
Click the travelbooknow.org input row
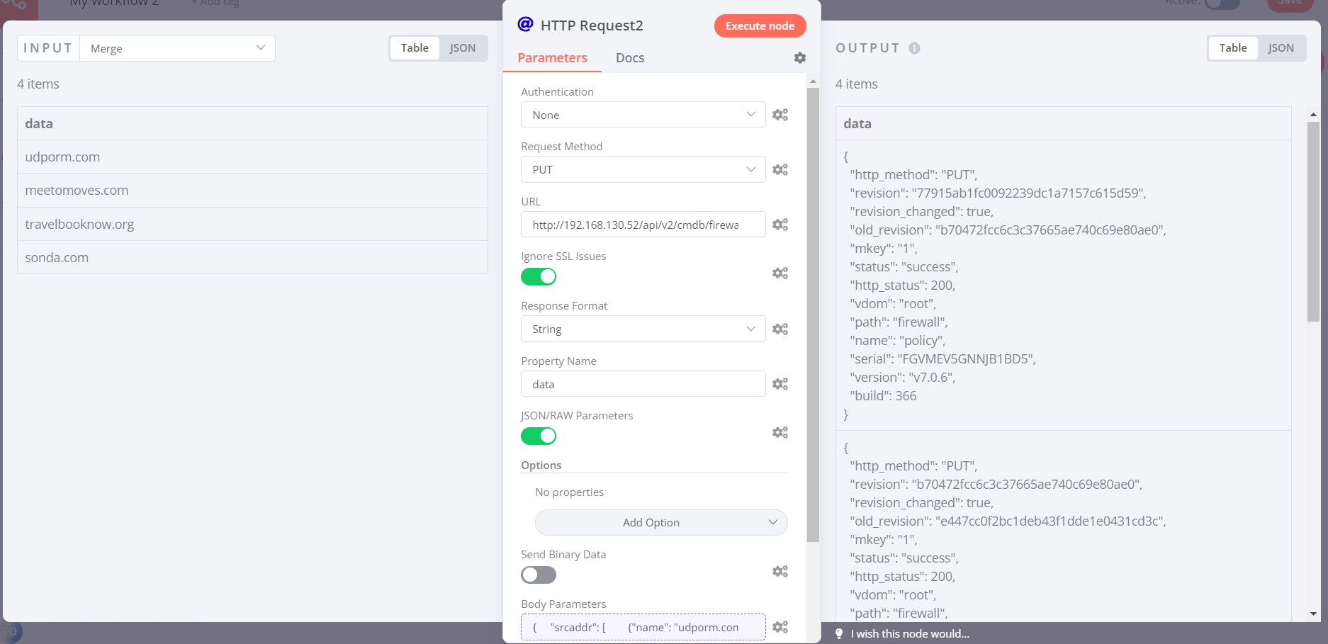[x=252, y=225]
